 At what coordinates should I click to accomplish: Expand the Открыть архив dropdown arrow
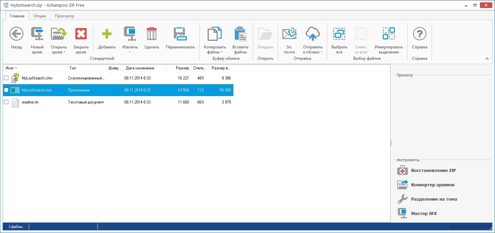pyautogui.click(x=64, y=52)
